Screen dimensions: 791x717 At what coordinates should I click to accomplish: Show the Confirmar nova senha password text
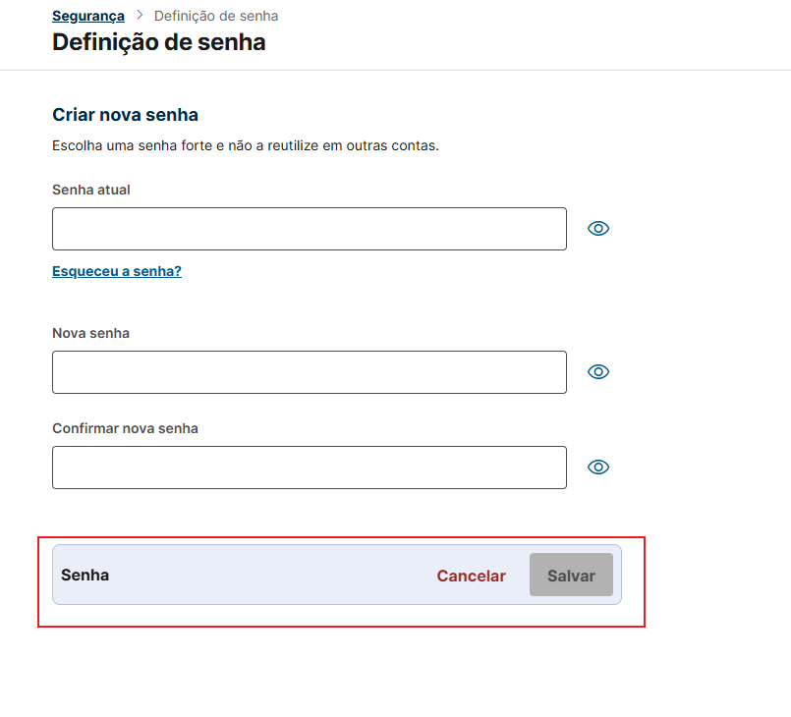coord(598,467)
